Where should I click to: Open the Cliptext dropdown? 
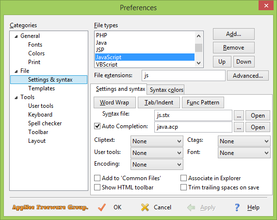[157, 141]
